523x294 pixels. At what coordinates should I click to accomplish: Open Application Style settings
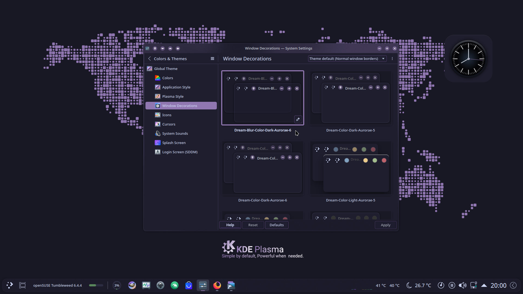[x=176, y=87]
